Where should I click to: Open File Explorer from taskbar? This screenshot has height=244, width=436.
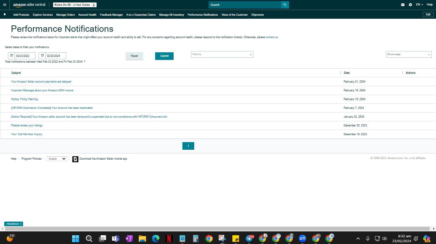pos(142,239)
